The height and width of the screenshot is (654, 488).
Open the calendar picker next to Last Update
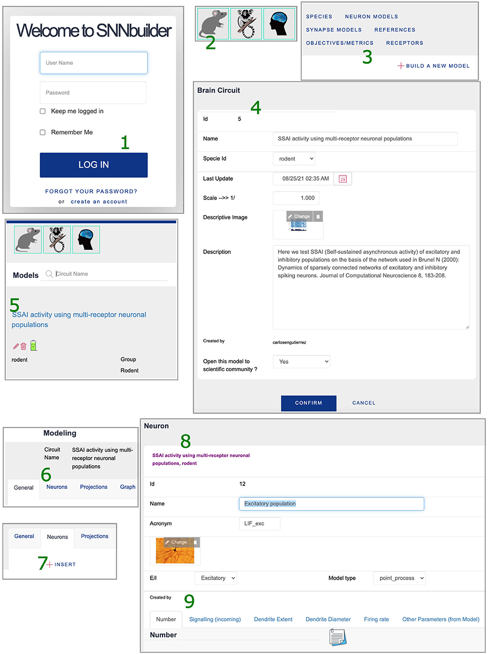point(342,179)
